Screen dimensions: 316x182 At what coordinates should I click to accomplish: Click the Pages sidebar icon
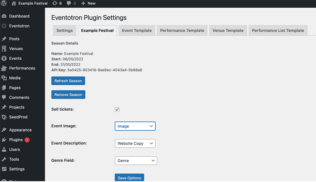pos(4,88)
